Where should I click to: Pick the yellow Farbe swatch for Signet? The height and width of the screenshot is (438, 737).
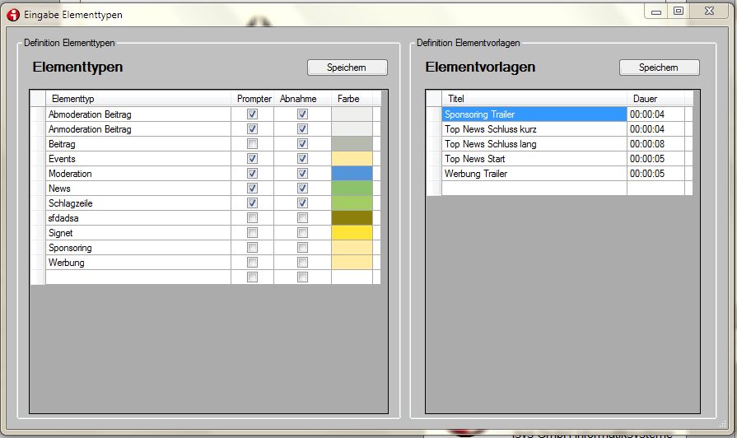pyautogui.click(x=352, y=233)
